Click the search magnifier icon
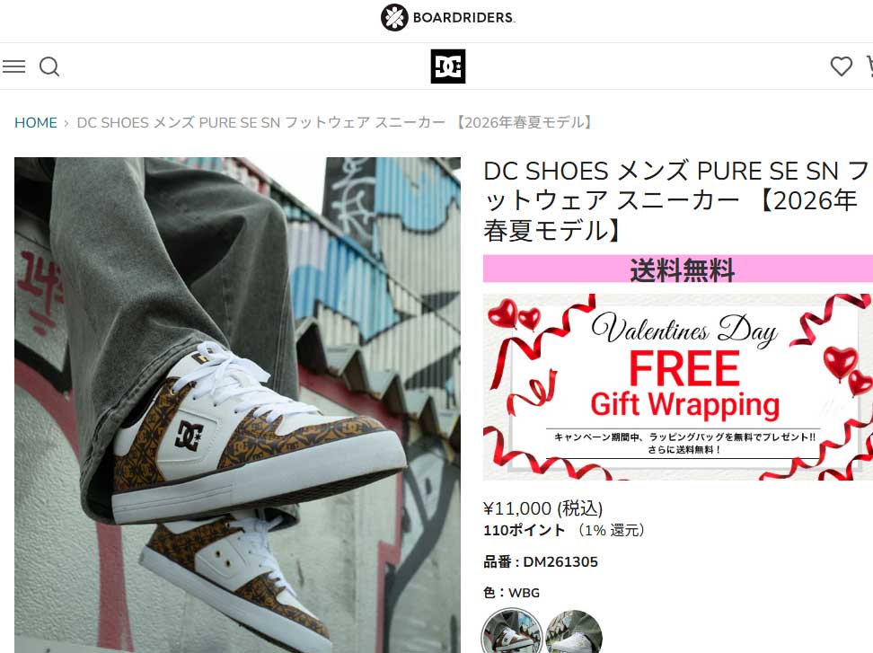 point(49,66)
